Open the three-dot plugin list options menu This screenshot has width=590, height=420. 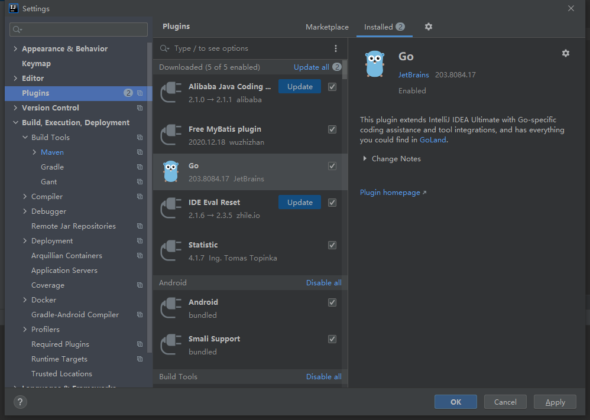[x=336, y=48]
